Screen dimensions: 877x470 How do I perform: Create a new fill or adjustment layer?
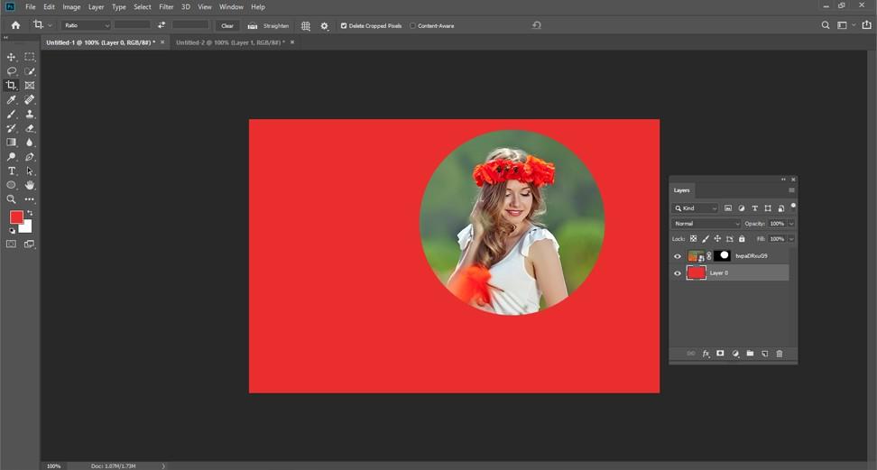(735, 354)
